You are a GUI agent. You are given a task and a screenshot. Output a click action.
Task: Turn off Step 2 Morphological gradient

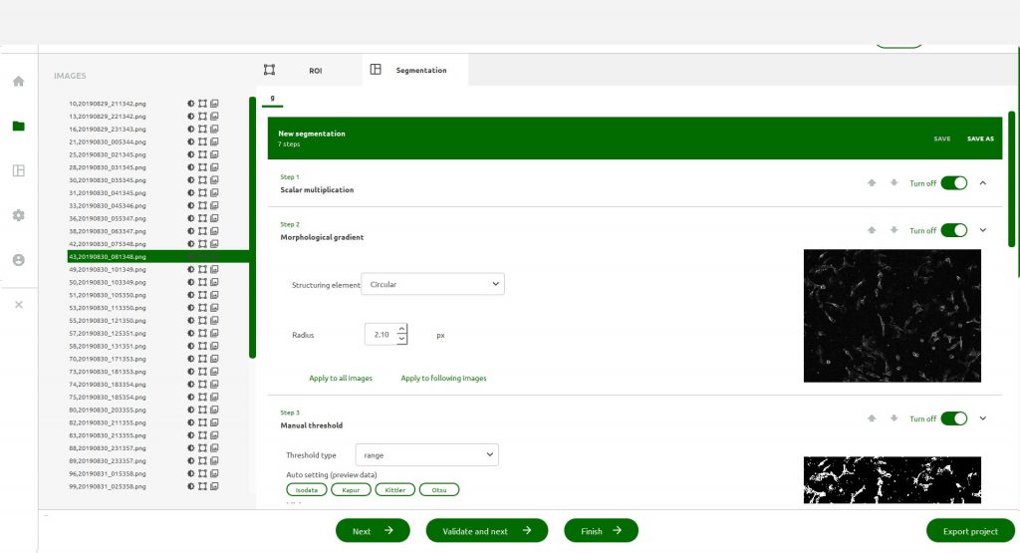[953, 230]
